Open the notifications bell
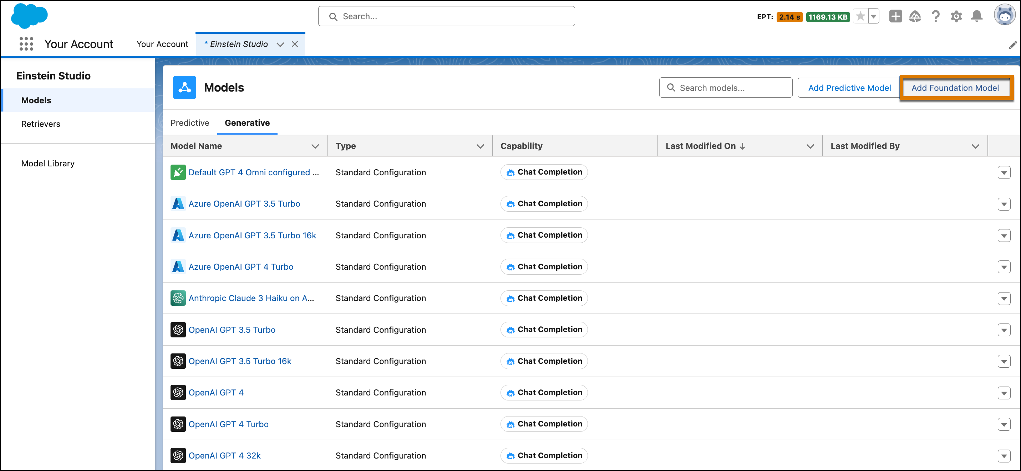Screen dimensions: 1021x471 pos(977,16)
